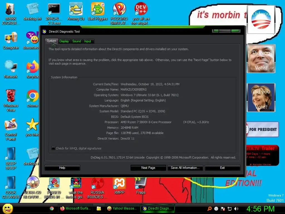285x214 pixels.
Task: Click the 'AMD Ryzen 7 5800X 8-Core Processor' text
Action: (146, 122)
